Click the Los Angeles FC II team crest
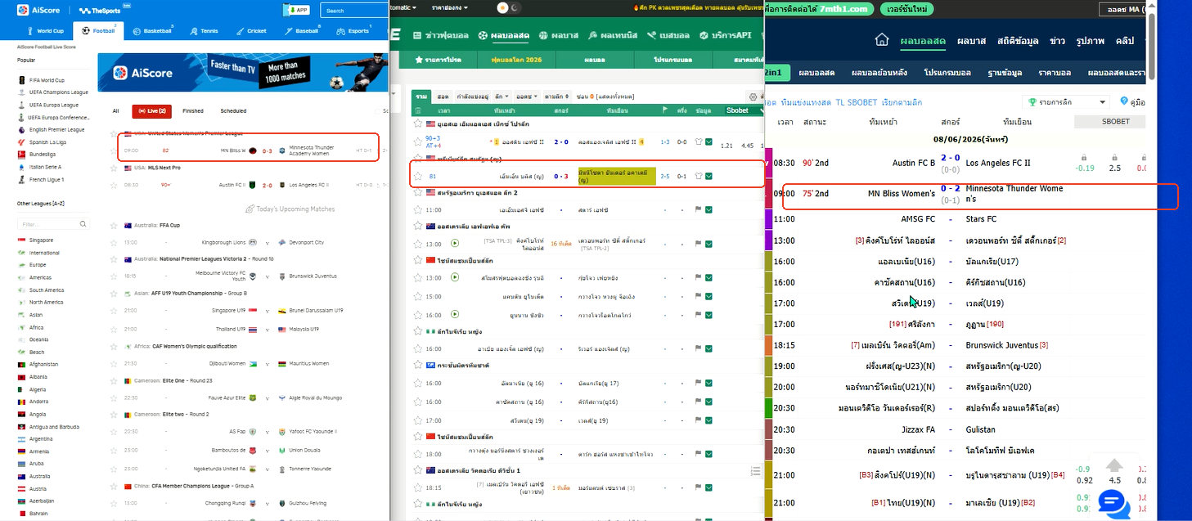The height and width of the screenshot is (521, 1192). (x=281, y=185)
